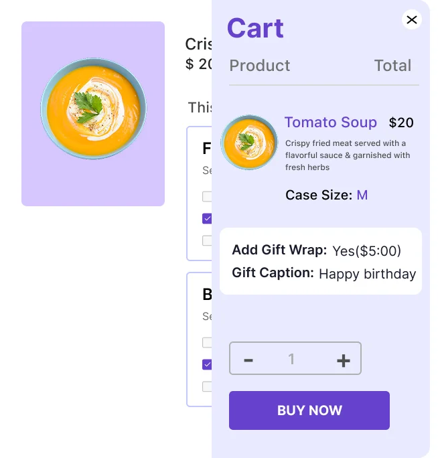Open the Tomato Soup product link
Screen dimensions: 438x458
[x=330, y=123]
